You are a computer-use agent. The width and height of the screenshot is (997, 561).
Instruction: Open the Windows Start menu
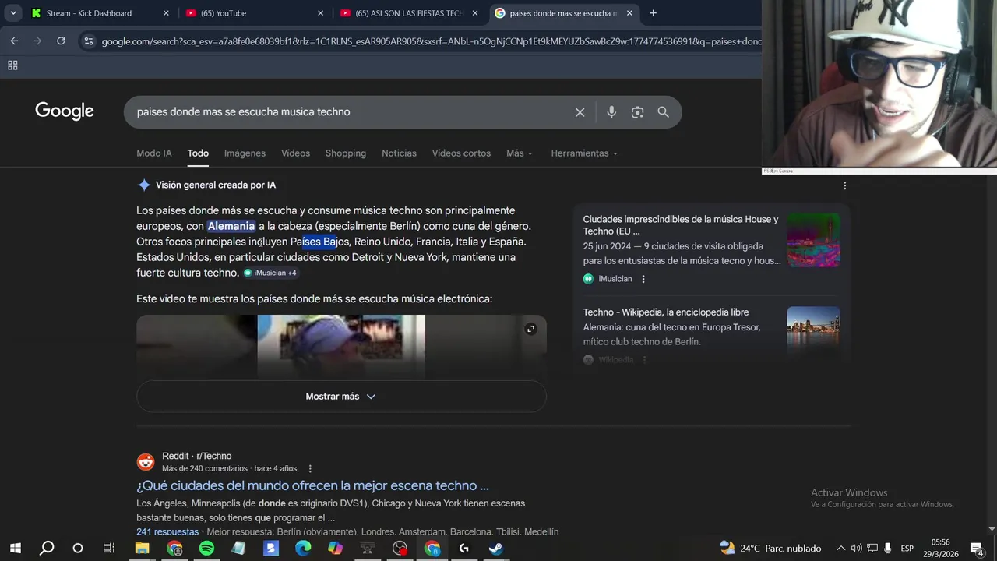click(x=15, y=549)
